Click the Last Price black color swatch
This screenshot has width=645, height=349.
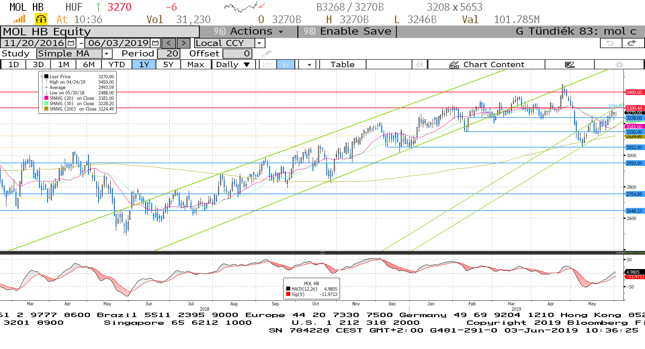(x=46, y=77)
